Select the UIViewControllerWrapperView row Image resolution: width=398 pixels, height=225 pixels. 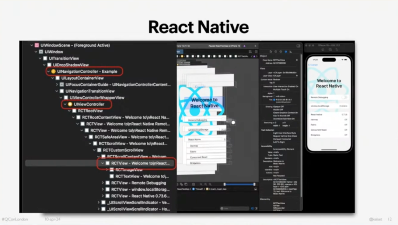[97, 98]
